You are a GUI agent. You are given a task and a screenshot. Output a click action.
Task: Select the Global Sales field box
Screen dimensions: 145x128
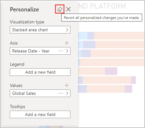tap(40, 93)
